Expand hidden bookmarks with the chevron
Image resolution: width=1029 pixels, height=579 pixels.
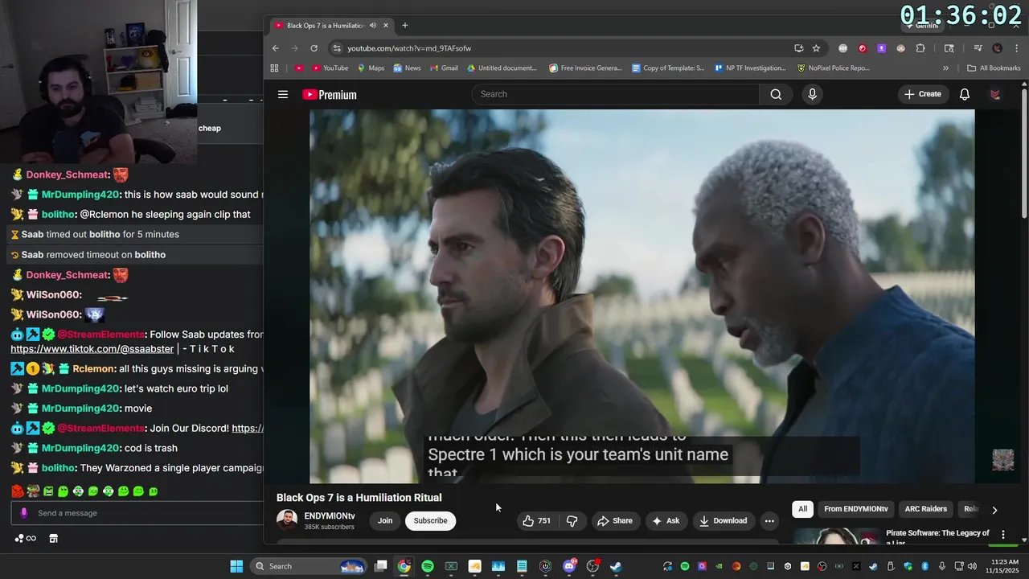click(945, 68)
